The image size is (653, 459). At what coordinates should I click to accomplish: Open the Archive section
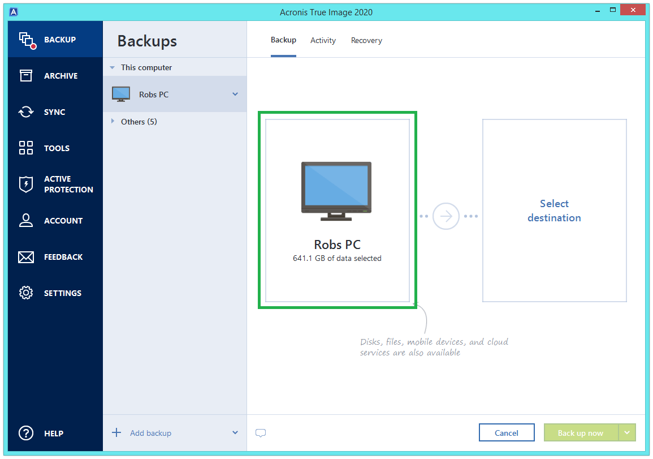26,75
